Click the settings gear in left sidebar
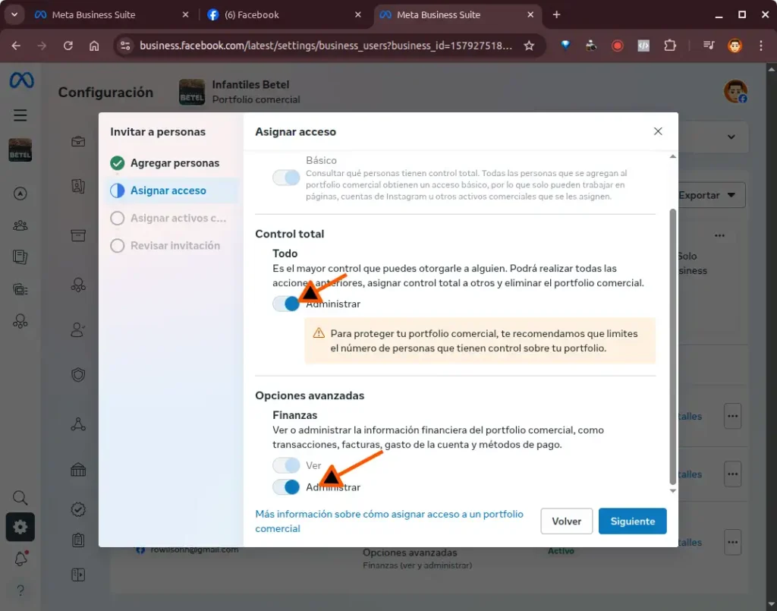This screenshot has height=611, width=777. tap(20, 527)
